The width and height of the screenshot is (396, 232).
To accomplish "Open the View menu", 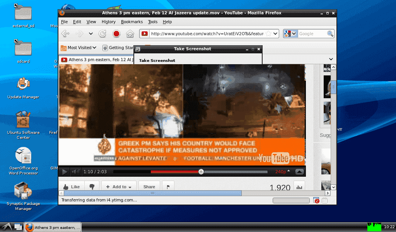I will point(91,22).
